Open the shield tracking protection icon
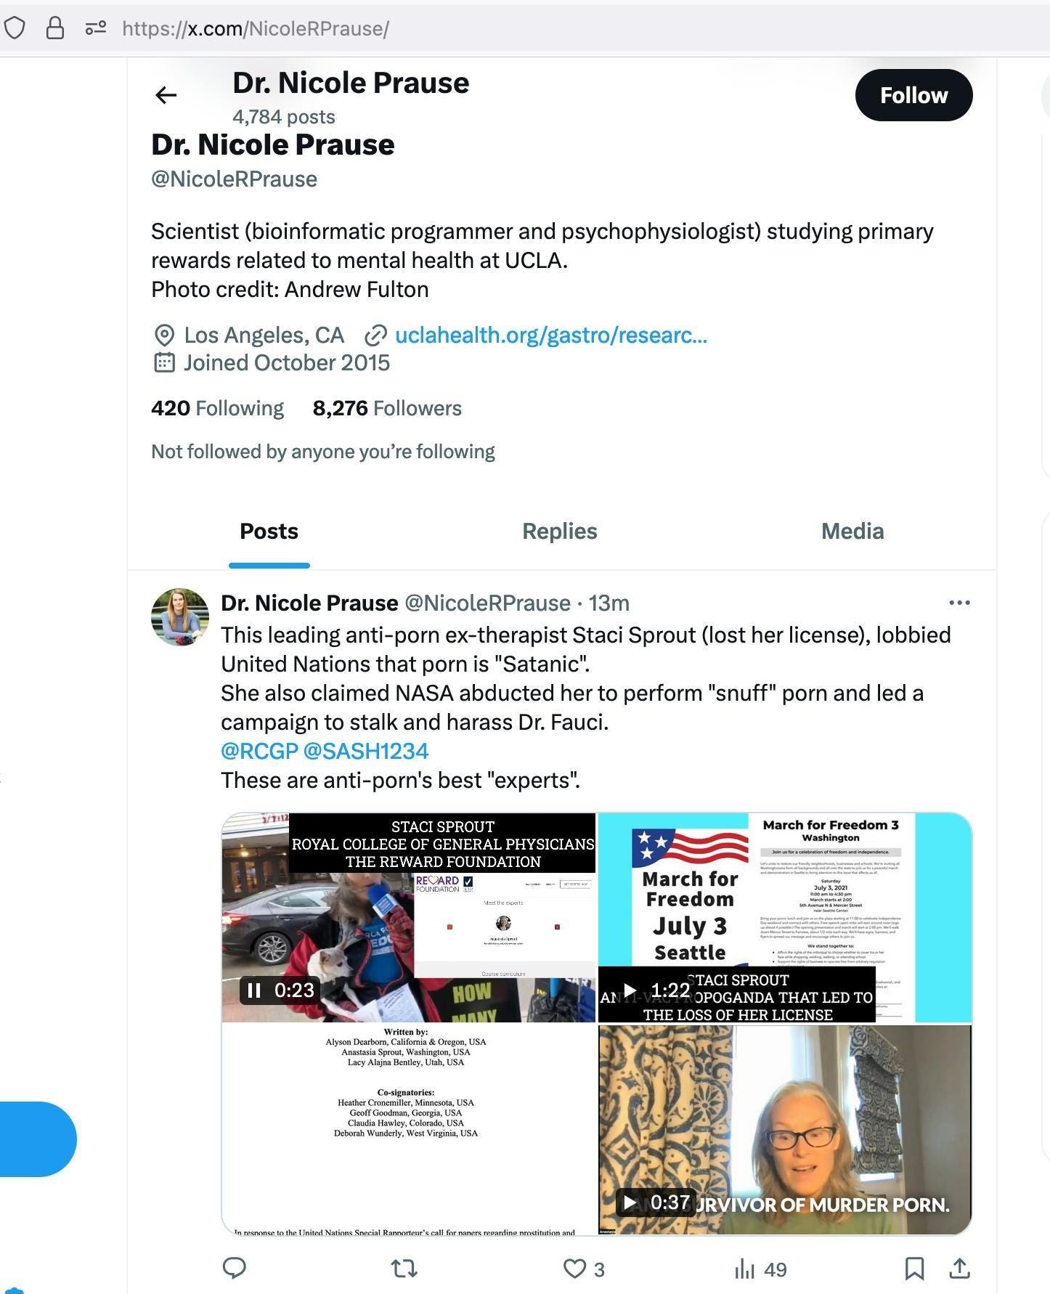 (15, 28)
